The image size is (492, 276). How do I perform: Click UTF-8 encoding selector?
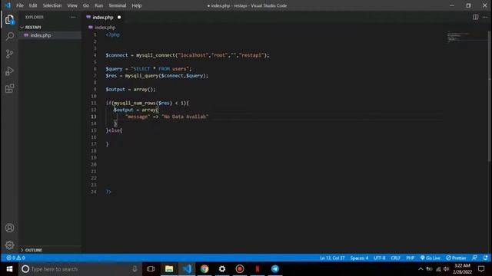[379, 258]
